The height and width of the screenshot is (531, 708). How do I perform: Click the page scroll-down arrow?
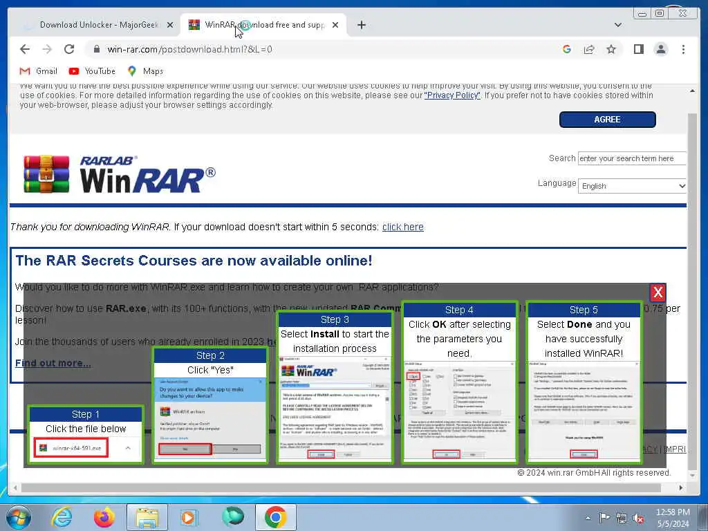[692, 476]
